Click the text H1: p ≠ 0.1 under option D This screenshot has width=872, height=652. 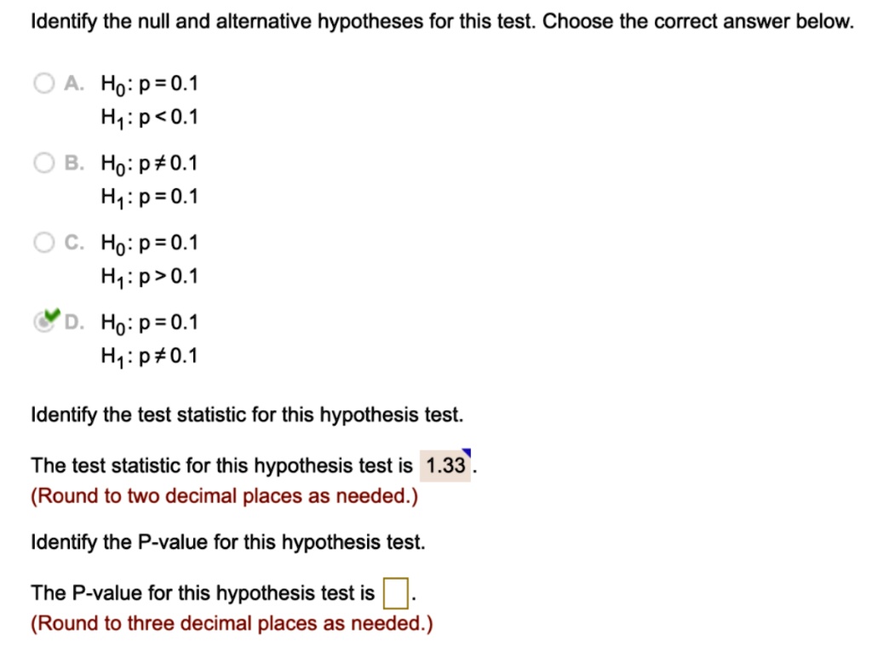150,357
